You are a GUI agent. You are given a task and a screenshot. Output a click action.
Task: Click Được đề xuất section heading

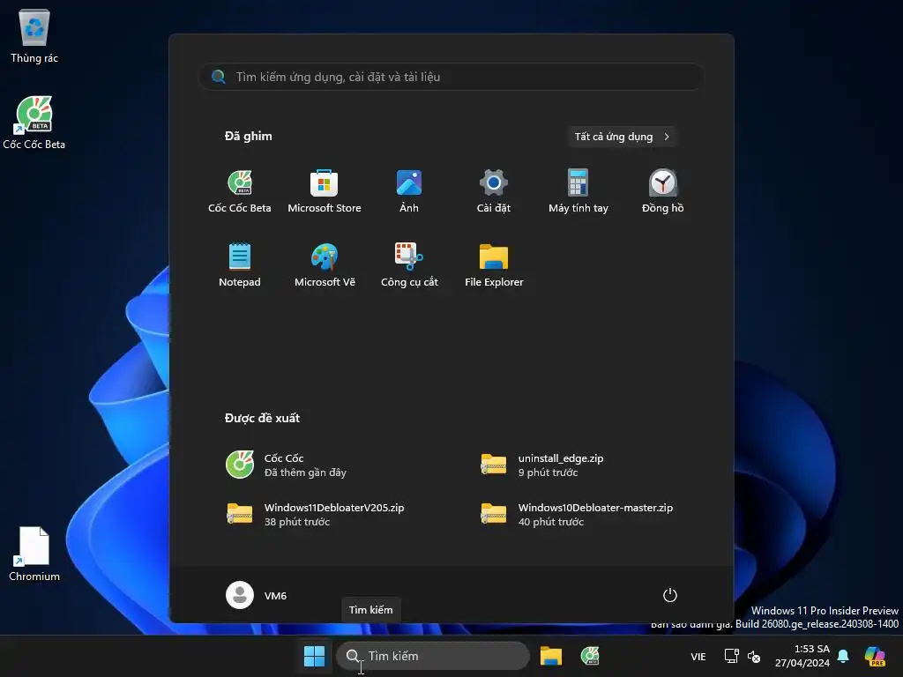(x=262, y=418)
